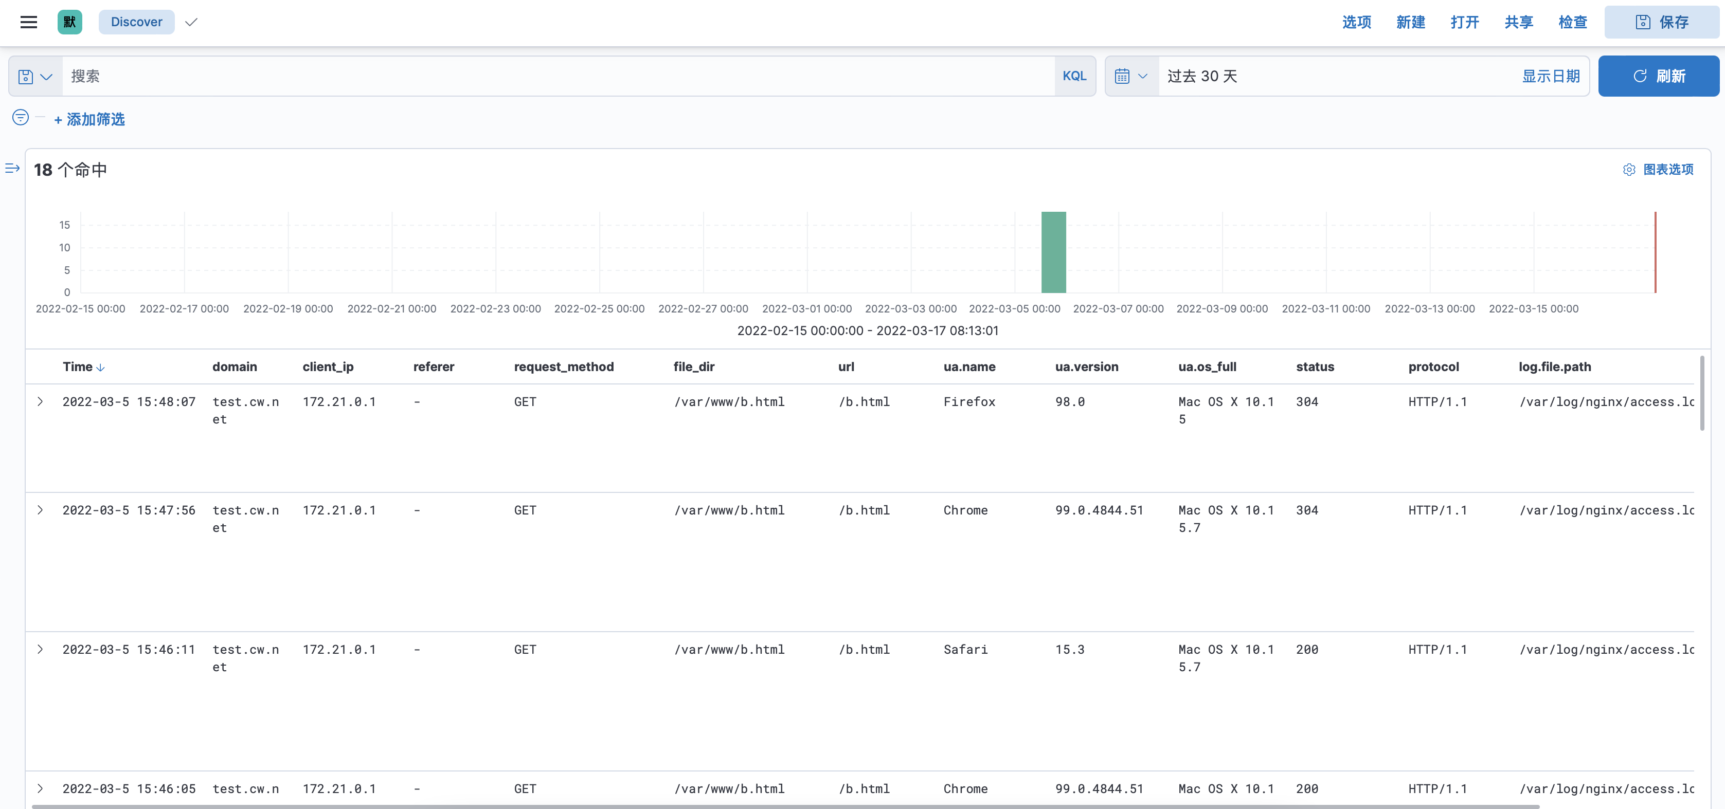
Task: Expand the 15:48:07 document row
Action: 40,401
